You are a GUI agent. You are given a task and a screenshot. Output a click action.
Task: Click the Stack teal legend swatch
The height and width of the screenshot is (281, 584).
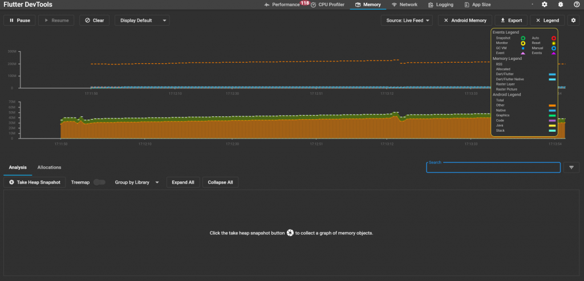click(x=552, y=131)
